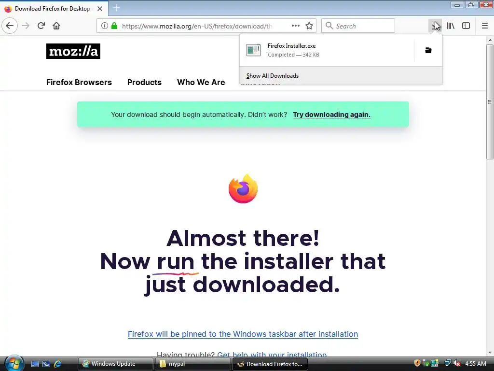This screenshot has height=371, width=494.
Task: Select the Download Firefox for Desktop tab
Action: tap(54, 9)
